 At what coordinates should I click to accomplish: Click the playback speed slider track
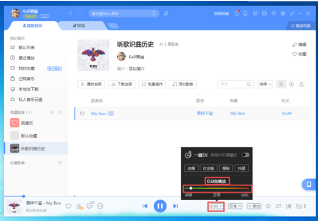point(217,188)
